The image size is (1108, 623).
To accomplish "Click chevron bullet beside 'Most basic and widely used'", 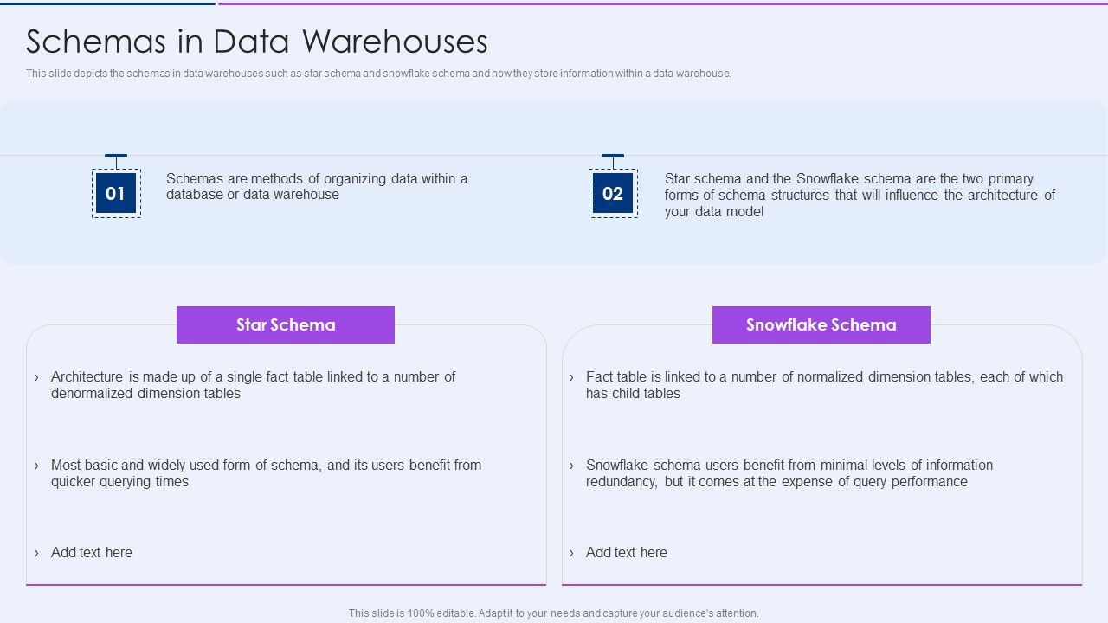I will pos(36,466).
